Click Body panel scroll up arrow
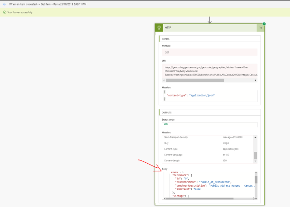This screenshot has width=290, height=207. tap(256, 173)
